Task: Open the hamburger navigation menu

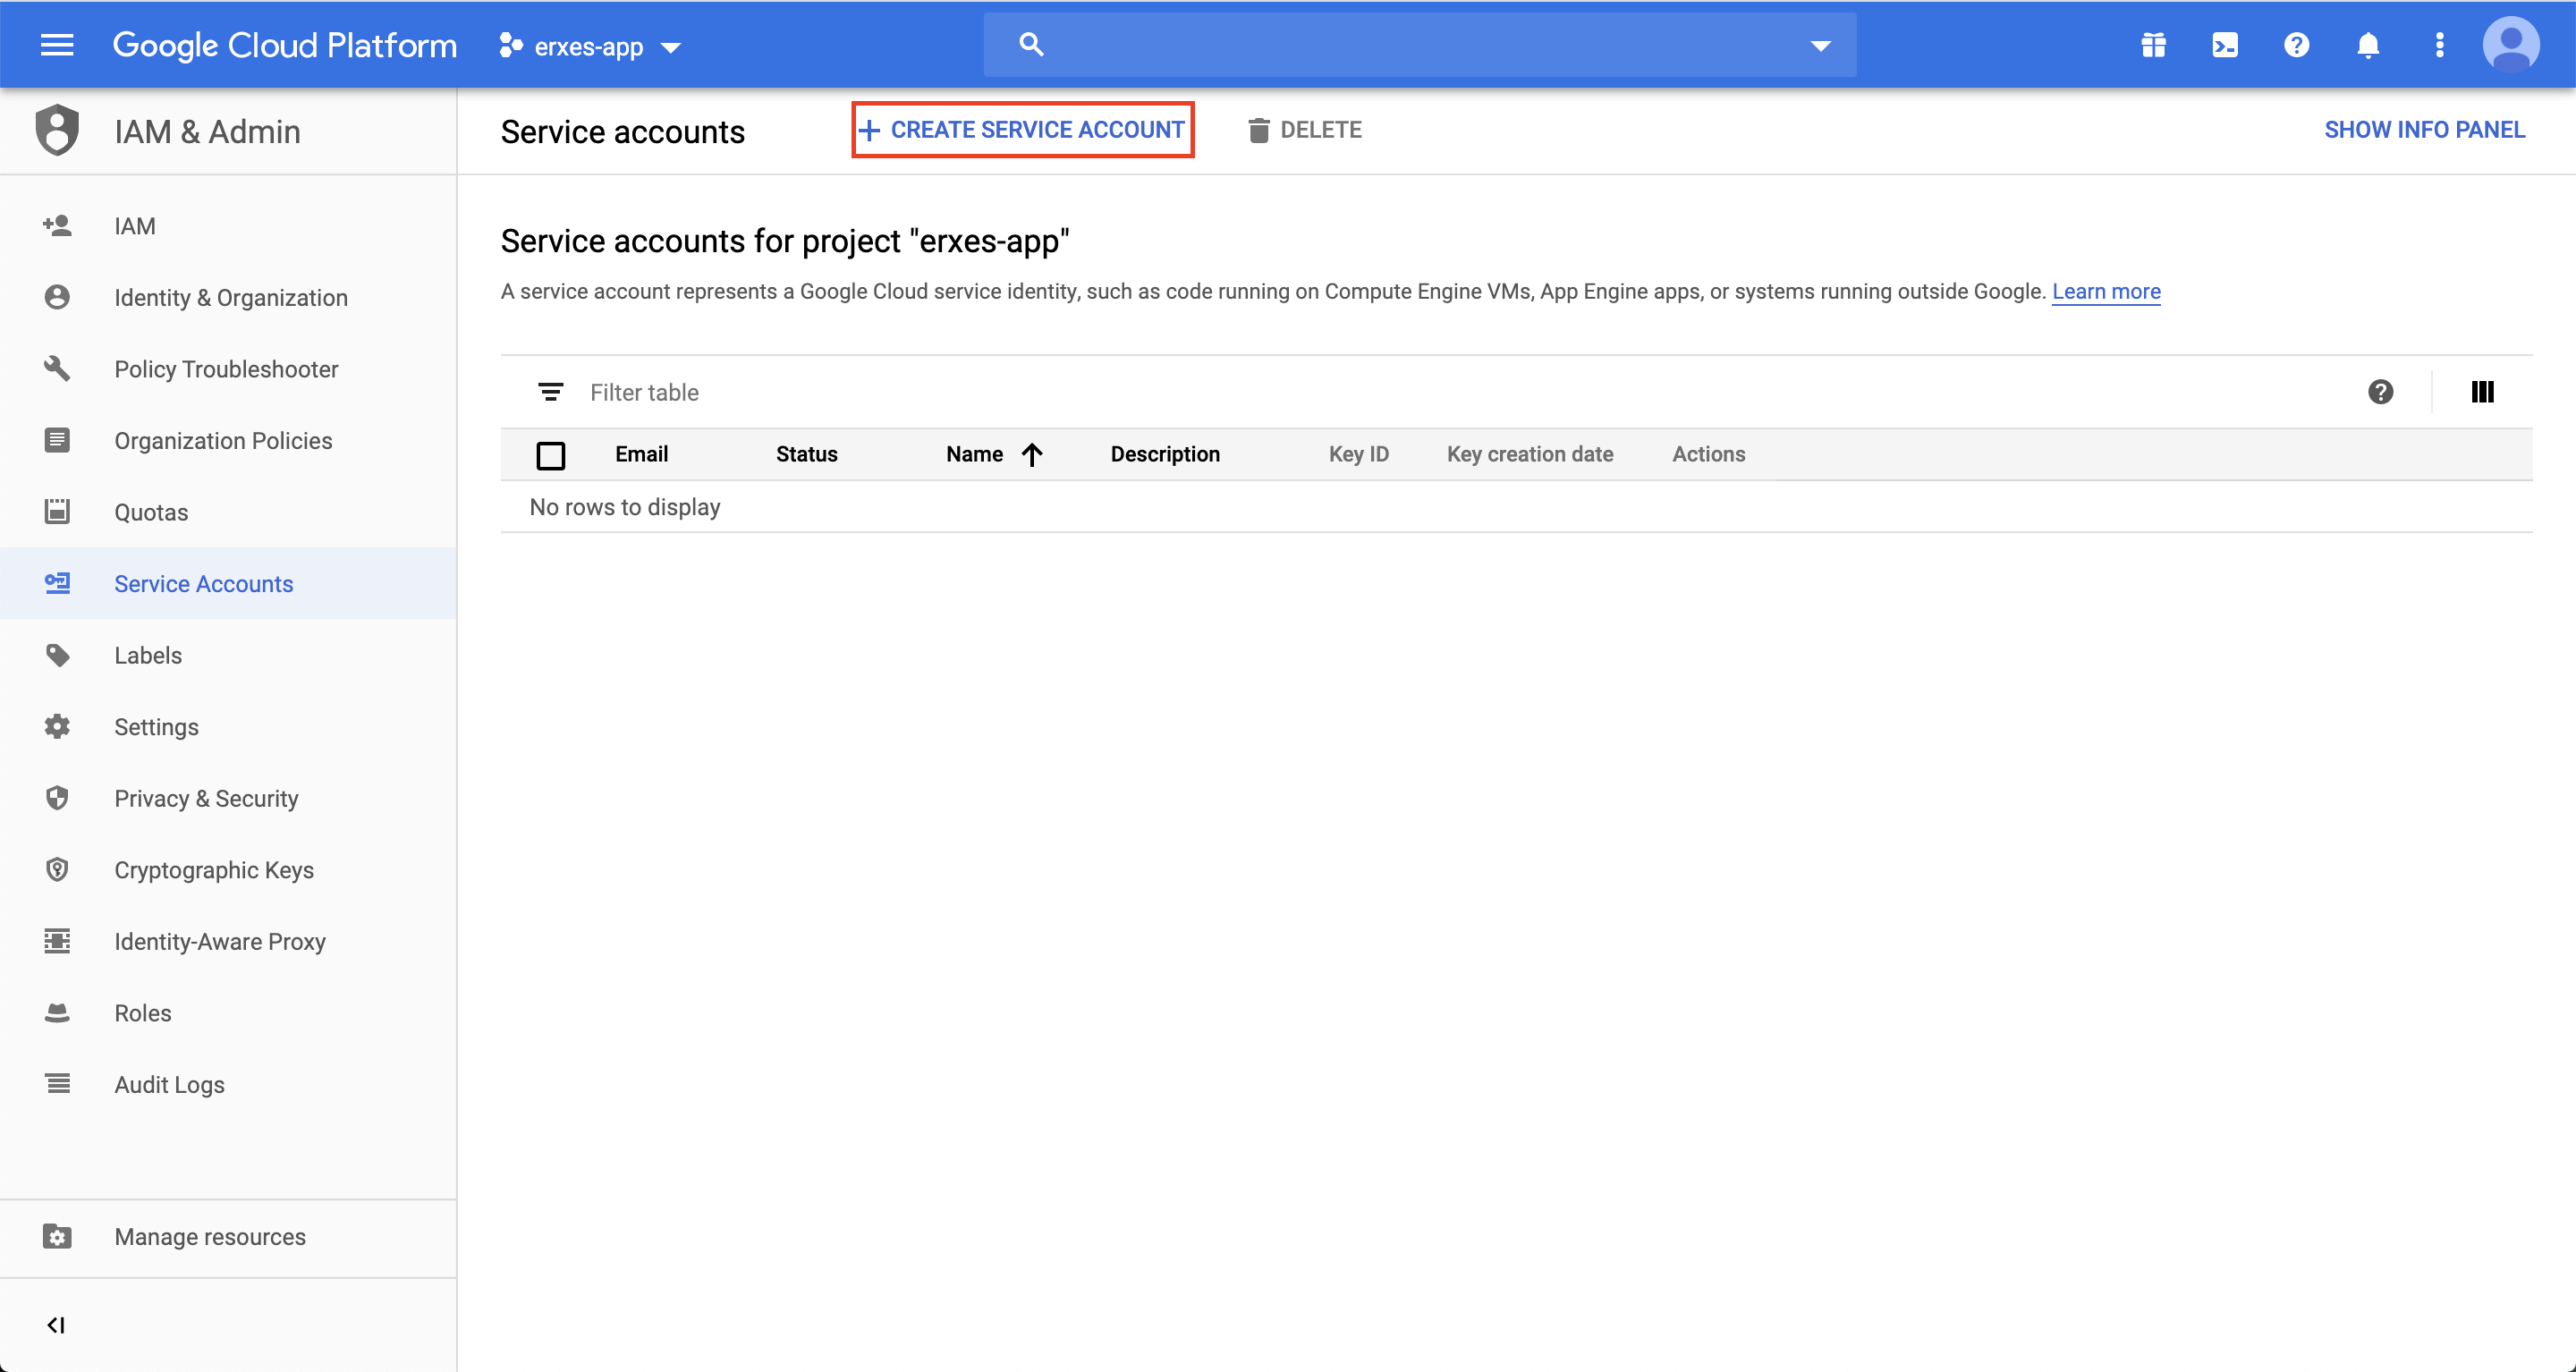Action: tap(57, 45)
